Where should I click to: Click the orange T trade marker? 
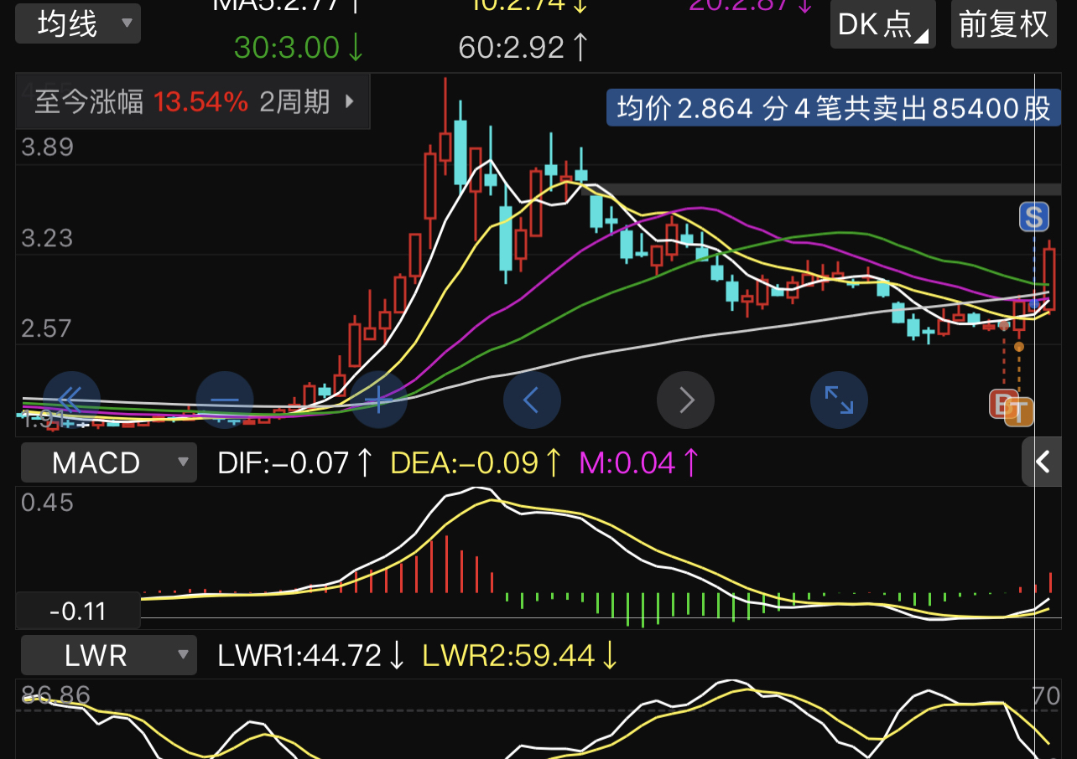tap(1020, 410)
